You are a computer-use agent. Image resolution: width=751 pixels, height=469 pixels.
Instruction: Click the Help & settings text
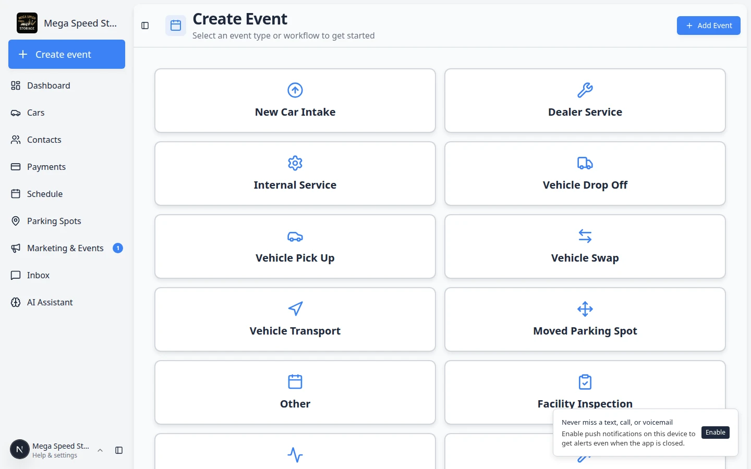(x=55, y=455)
